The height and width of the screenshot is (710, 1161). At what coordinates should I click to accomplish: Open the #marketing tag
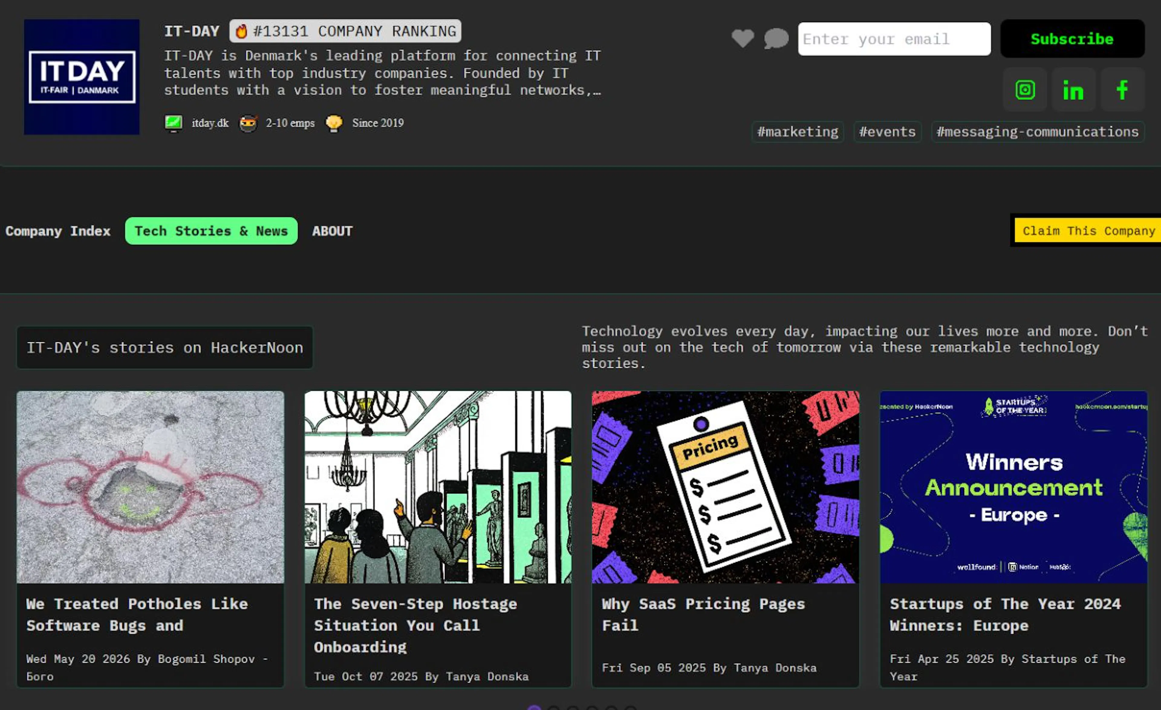[x=798, y=132]
